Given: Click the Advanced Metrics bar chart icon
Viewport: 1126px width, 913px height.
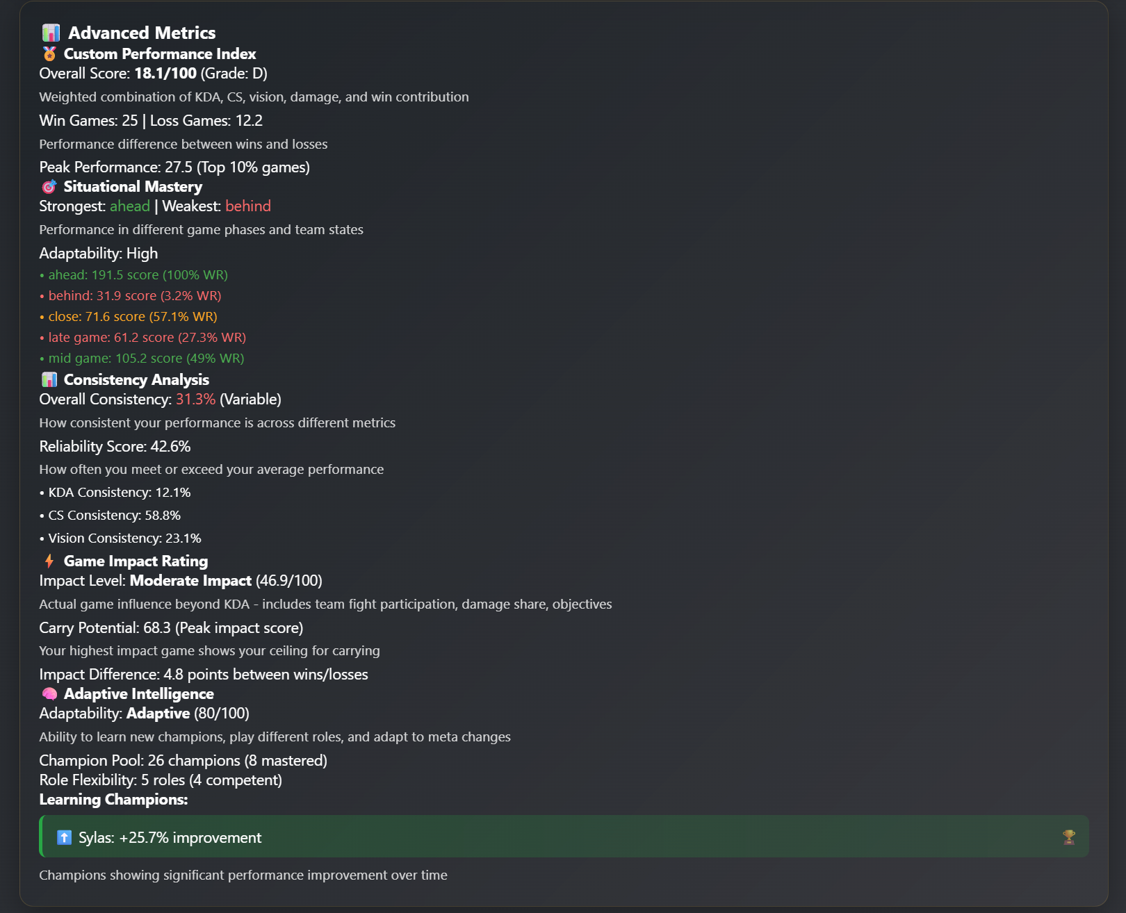Looking at the screenshot, I should point(51,33).
